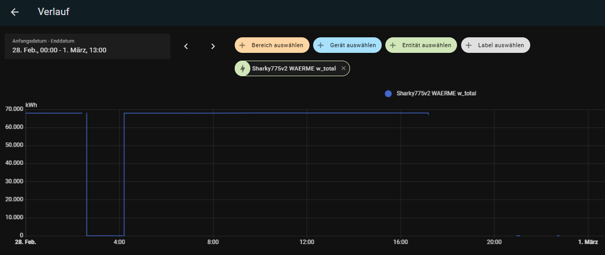The width and height of the screenshot is (605, 255).
Task: Click the 20.000 y-axis label
Action: pos(14,200)
